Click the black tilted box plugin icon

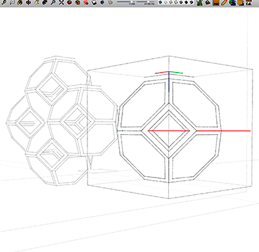(x=208, y=3)
